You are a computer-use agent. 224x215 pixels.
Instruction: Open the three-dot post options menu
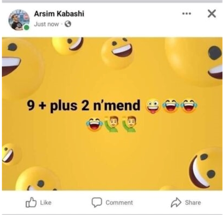tap(187, 14)
